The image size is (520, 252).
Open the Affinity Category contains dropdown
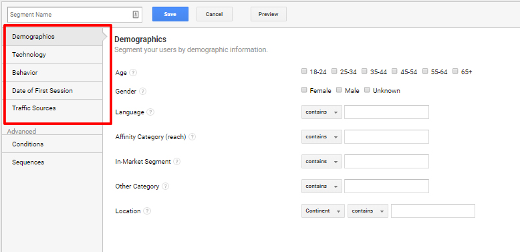(x=321, y=136)
